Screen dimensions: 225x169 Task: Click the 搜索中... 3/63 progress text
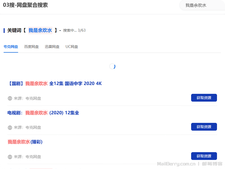click(74, 30)
